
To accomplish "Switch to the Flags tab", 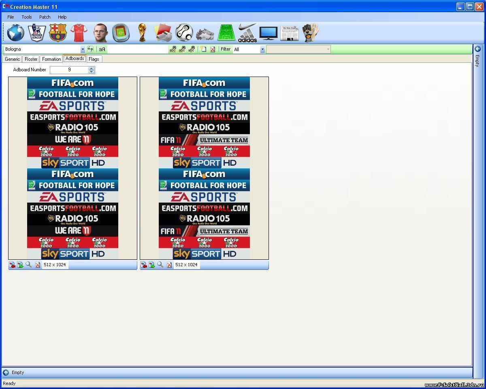I will pyautogui.click(x=94, y=59).
